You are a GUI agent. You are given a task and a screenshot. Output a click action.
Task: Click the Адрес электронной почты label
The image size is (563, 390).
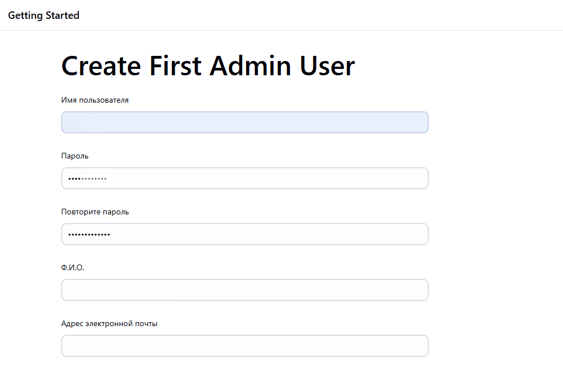tap(109, 324)
